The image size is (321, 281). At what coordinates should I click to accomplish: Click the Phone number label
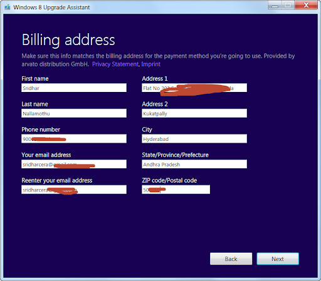[x=41, y=130]
